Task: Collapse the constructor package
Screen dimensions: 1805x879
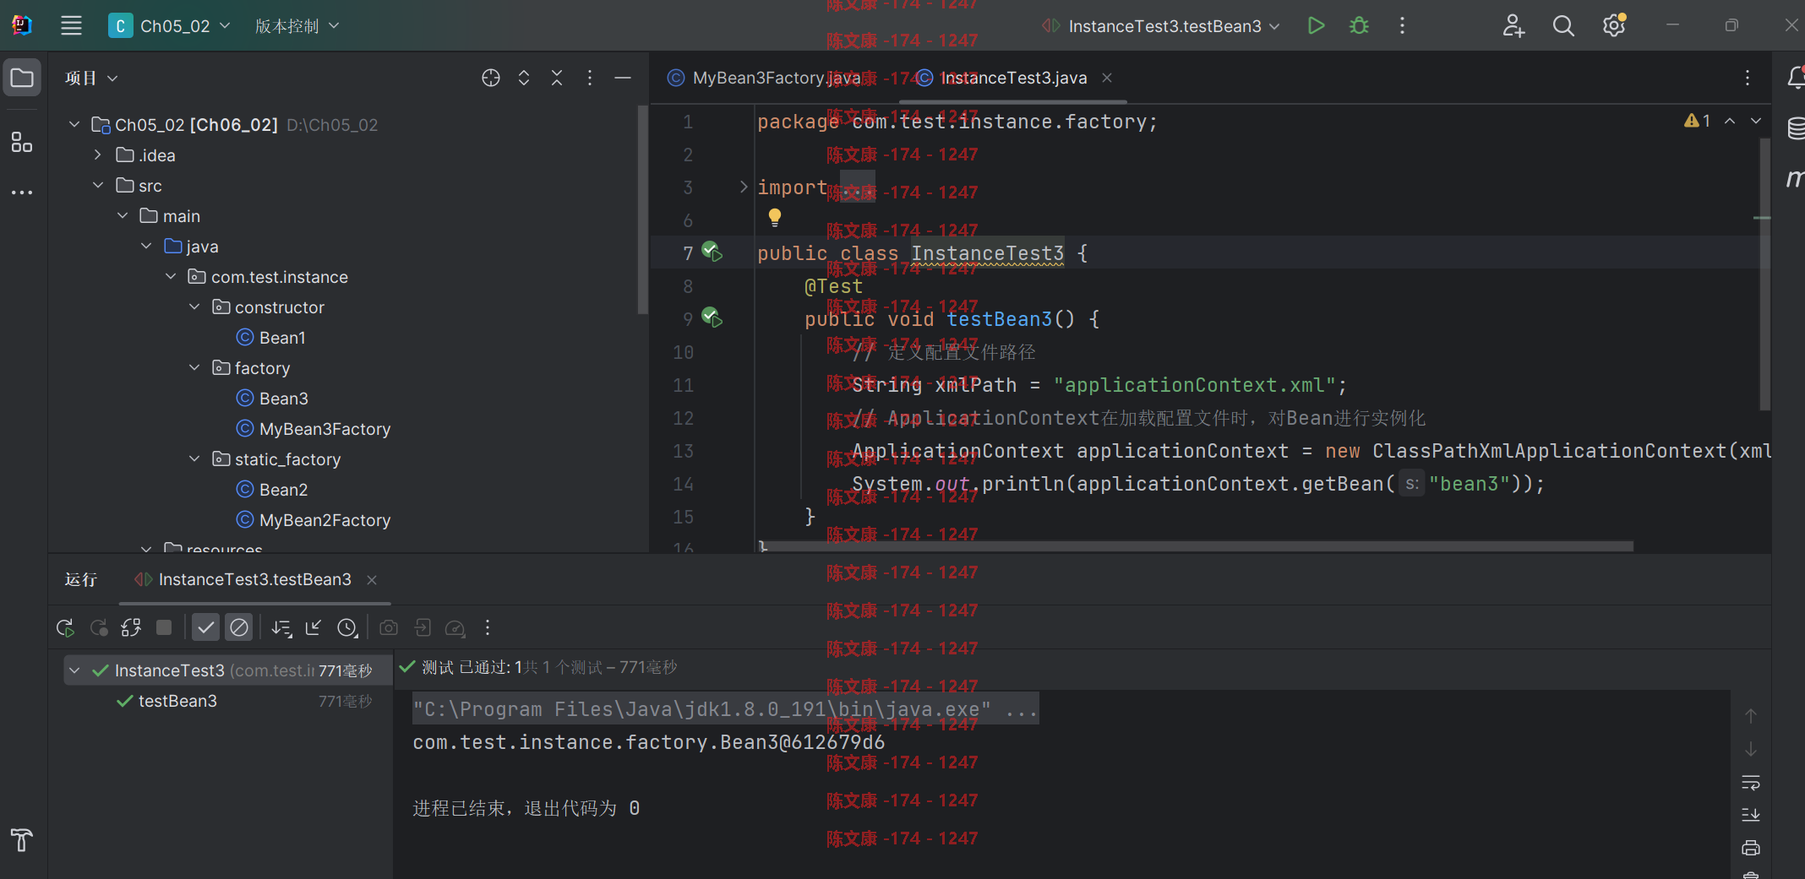Action: click(x=194, y=307)
